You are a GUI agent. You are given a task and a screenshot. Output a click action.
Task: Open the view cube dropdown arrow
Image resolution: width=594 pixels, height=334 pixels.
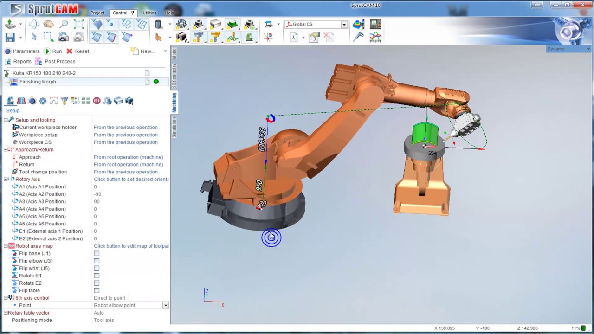click(278, 24)
